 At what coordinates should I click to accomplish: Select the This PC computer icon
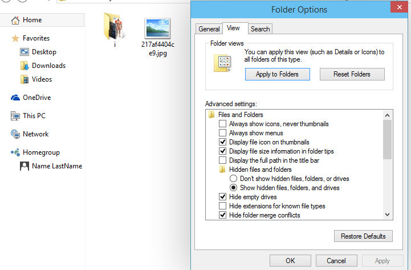click(x=15, y=116)
